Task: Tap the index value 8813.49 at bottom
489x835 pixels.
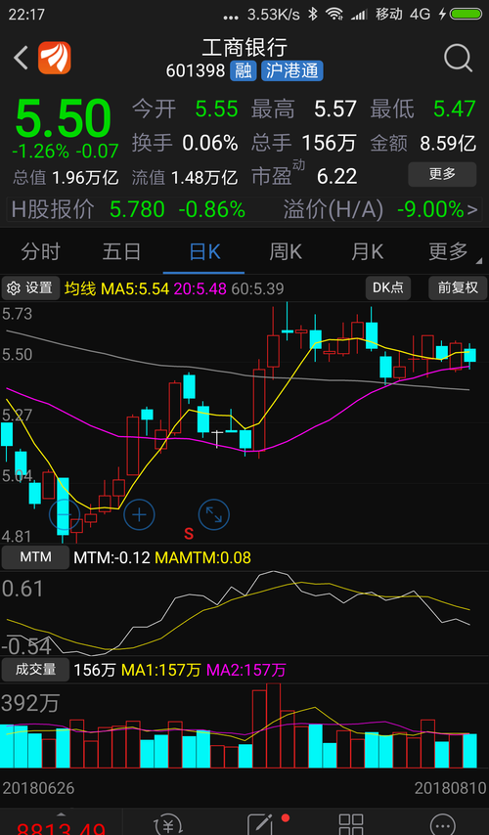Action: point(61,828)
